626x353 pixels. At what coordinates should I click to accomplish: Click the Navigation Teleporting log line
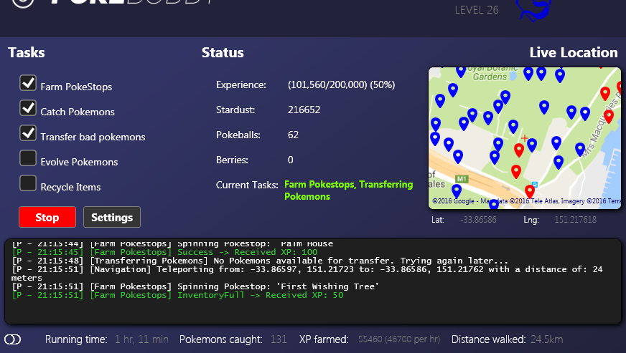click(x=307, y=274)
